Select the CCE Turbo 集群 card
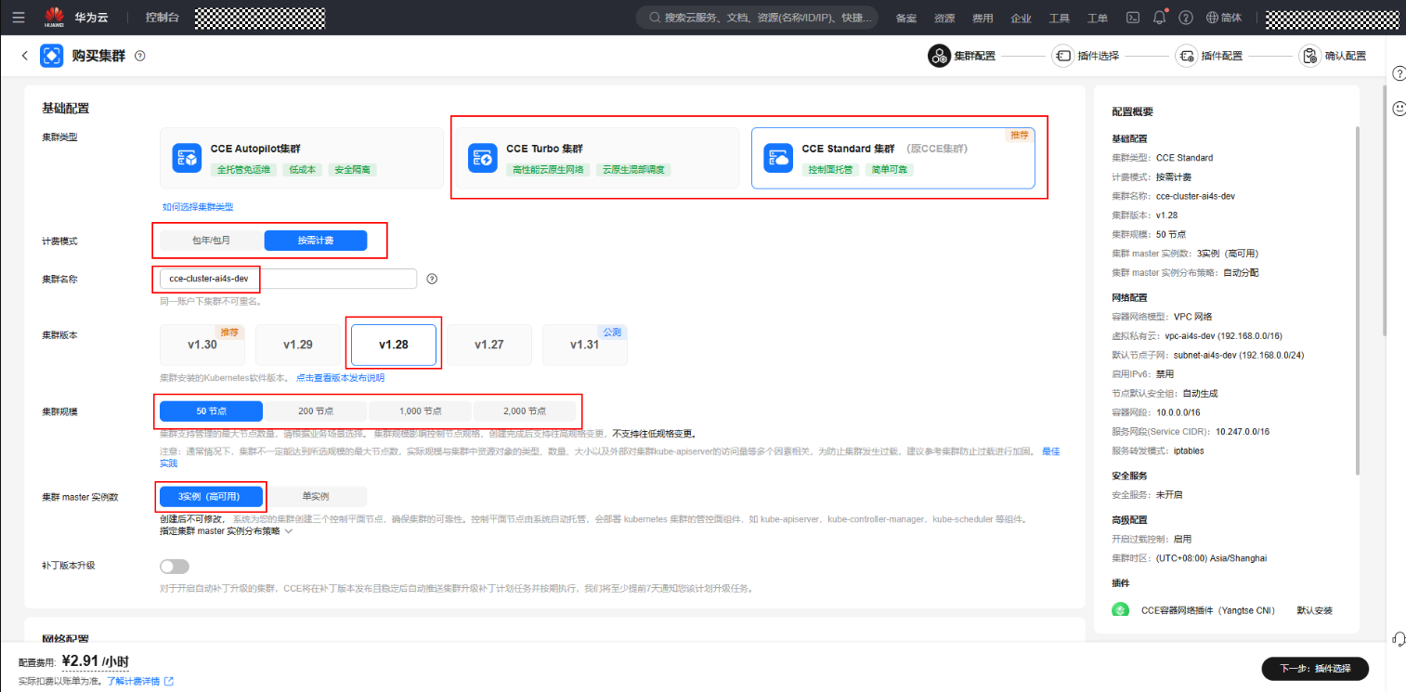 (x=597, y=158)
